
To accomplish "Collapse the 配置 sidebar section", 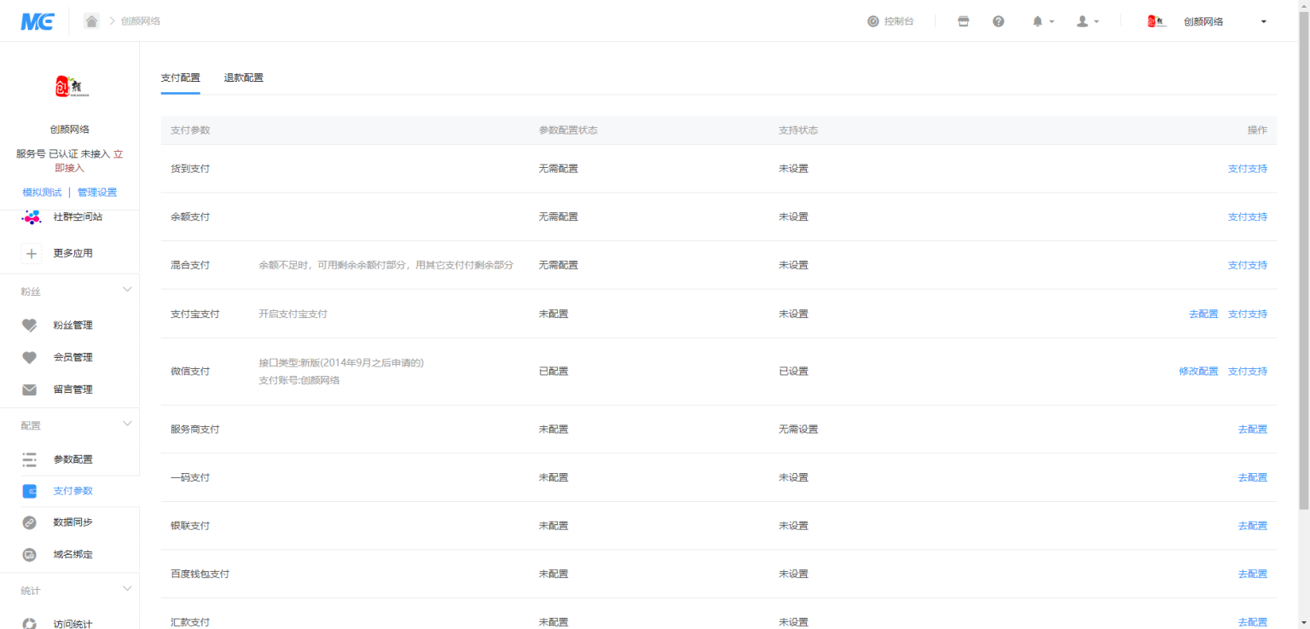I will coord(127,424).
